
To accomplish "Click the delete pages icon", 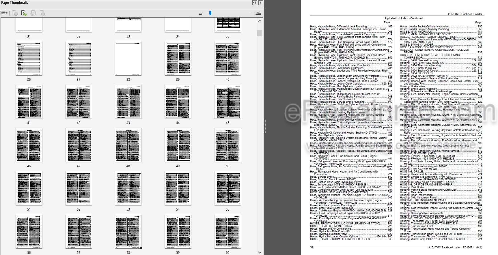I will (15, 13).
